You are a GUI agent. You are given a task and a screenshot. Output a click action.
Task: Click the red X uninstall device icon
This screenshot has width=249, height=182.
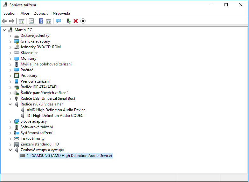(76, 21)
